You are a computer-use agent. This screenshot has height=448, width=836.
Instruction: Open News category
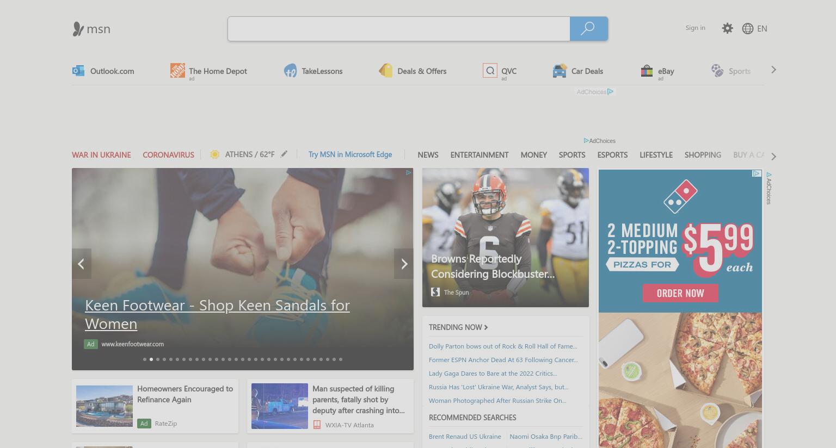coord(428,155)
